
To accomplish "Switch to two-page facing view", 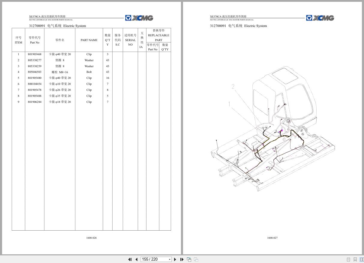I will click(362, 259).
